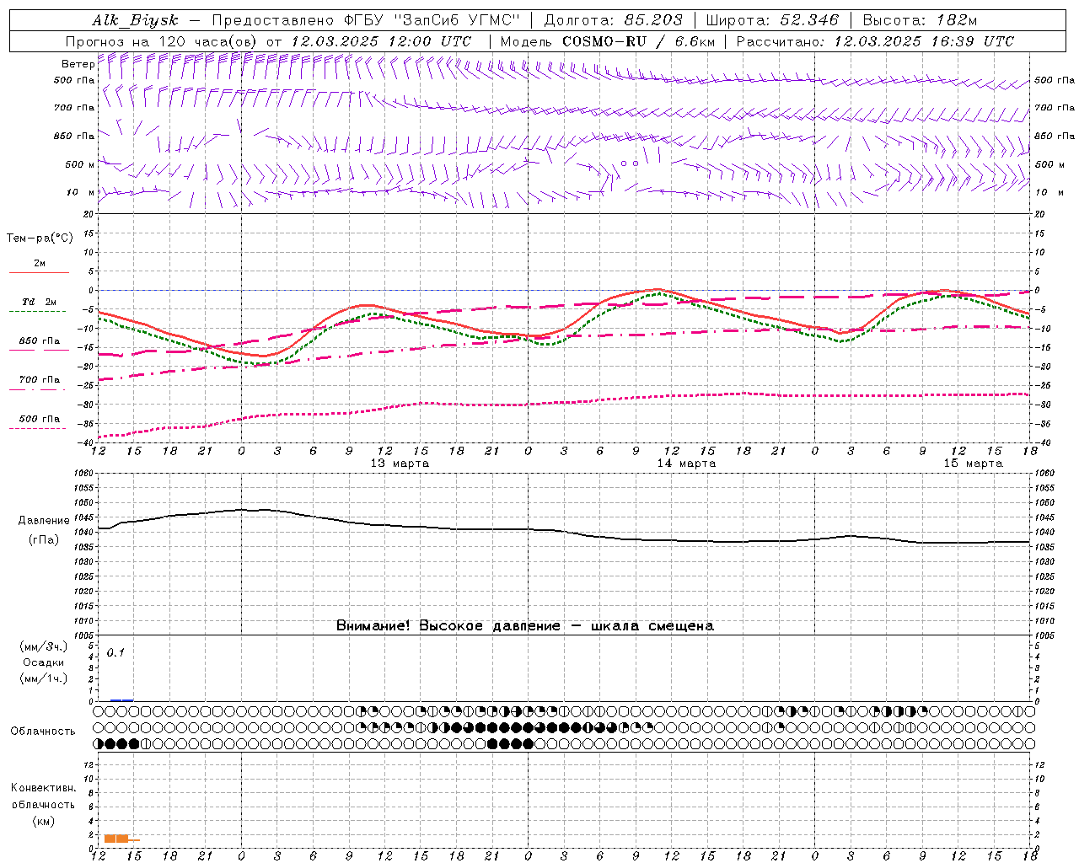Click the 0.1 precipitation amount value
This screenshot has width=1079, height=863.
coord(115,652)
